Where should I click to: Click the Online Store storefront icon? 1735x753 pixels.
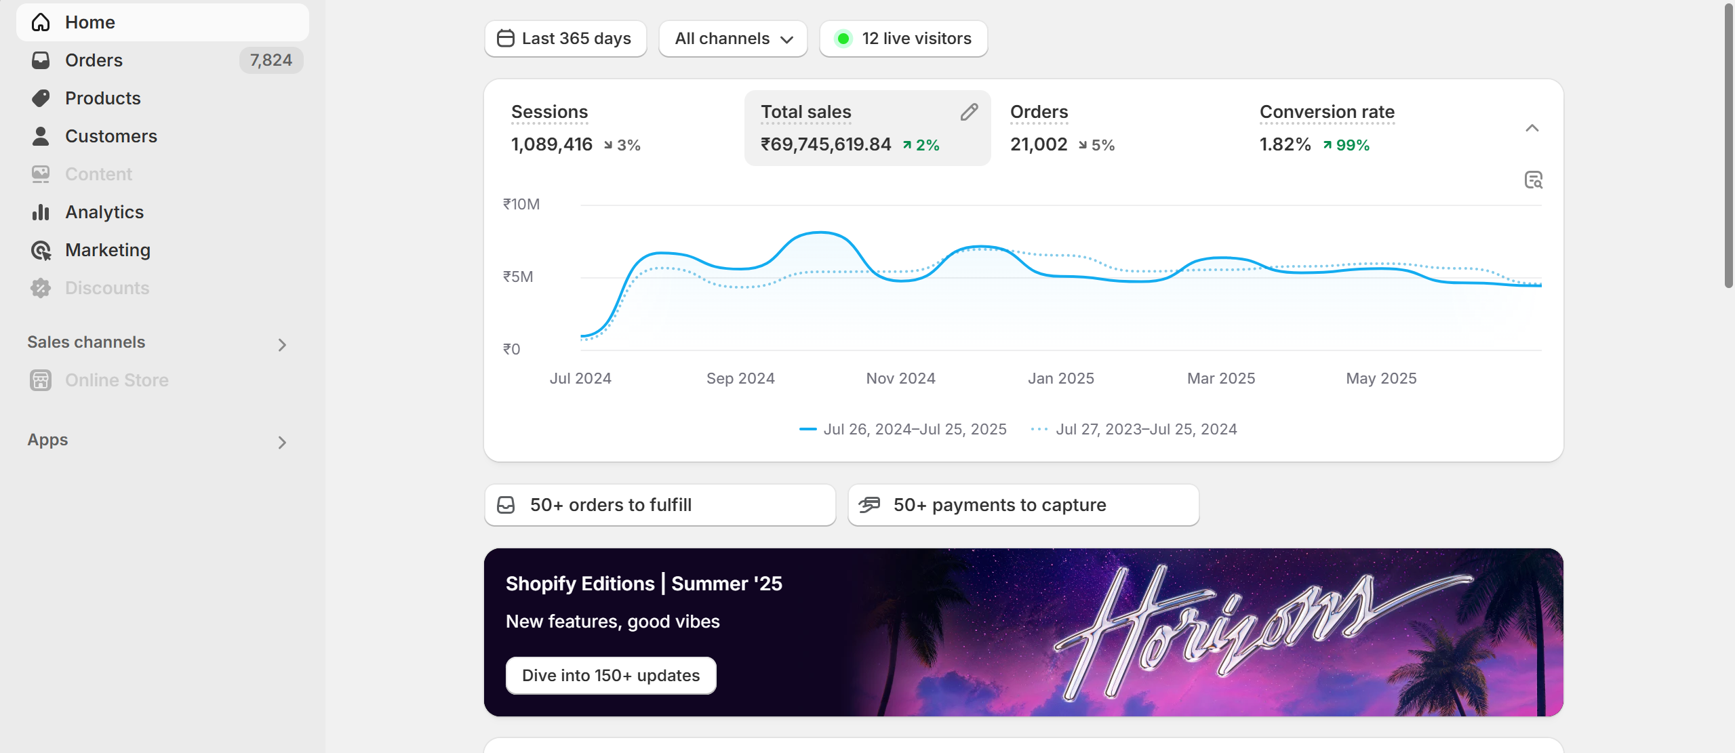click(41, 380)
